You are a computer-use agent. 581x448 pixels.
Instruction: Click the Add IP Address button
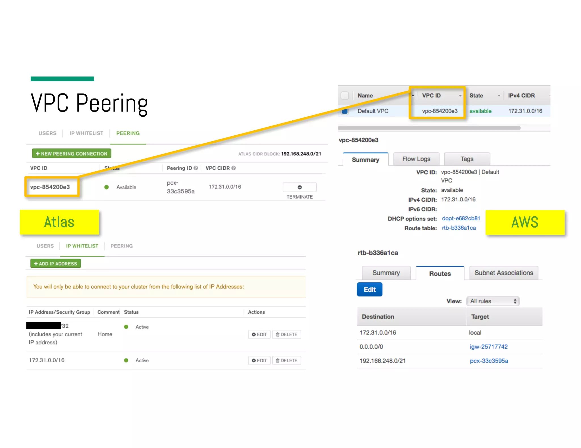coord(56,264)
